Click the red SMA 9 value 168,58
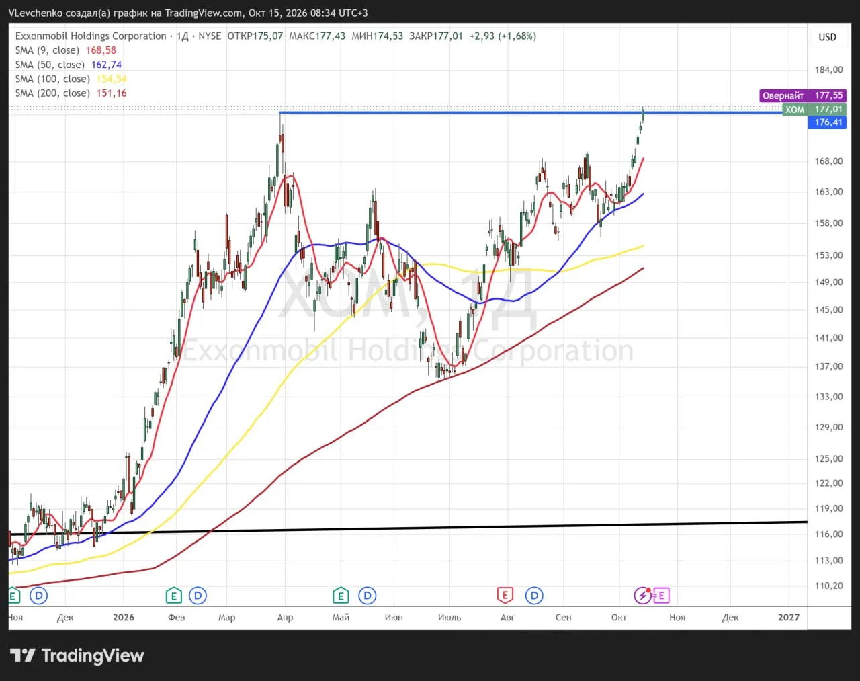The width and height of the screenshot is (860, 681). pyautogui.click(x=101, y=50)
